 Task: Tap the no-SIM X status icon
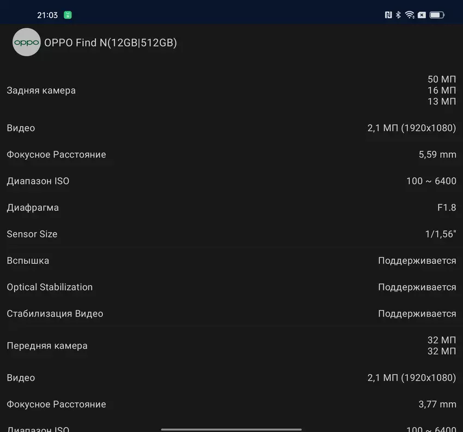(422, 15)
